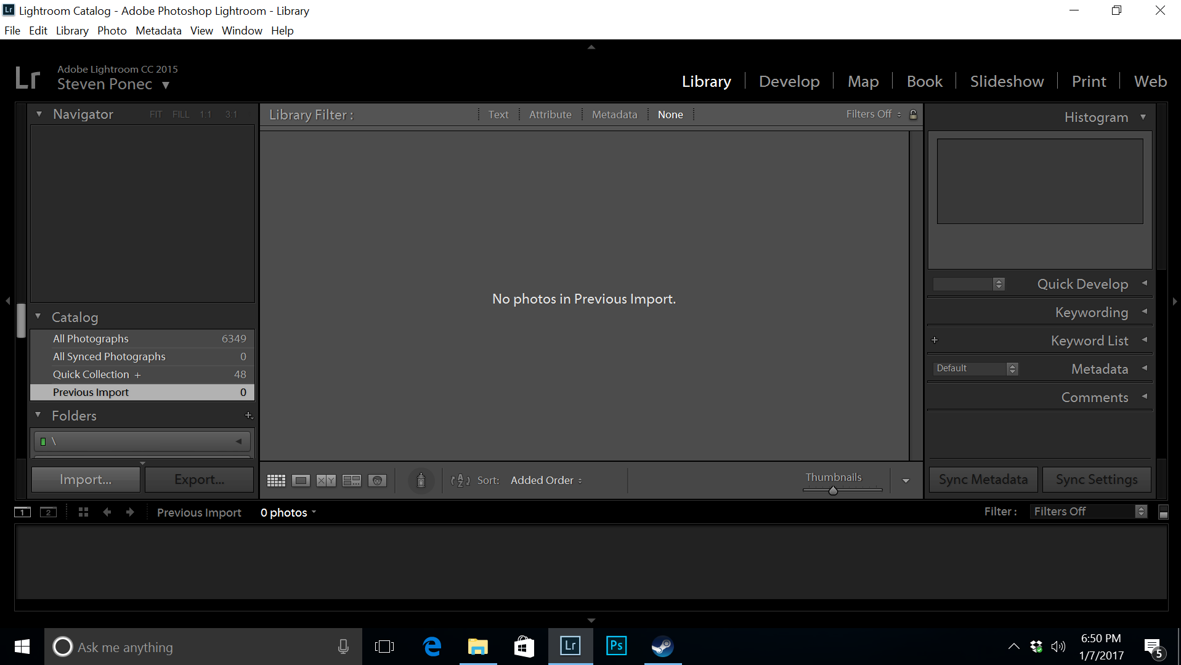Select Quick Collection in Catalog

pyautogui.click(x=142, y=374)
